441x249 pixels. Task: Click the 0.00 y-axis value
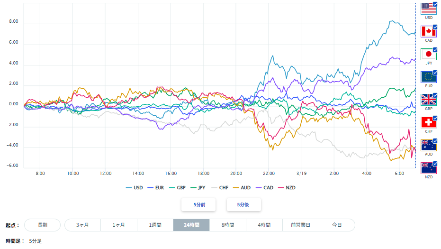point(13,104)
